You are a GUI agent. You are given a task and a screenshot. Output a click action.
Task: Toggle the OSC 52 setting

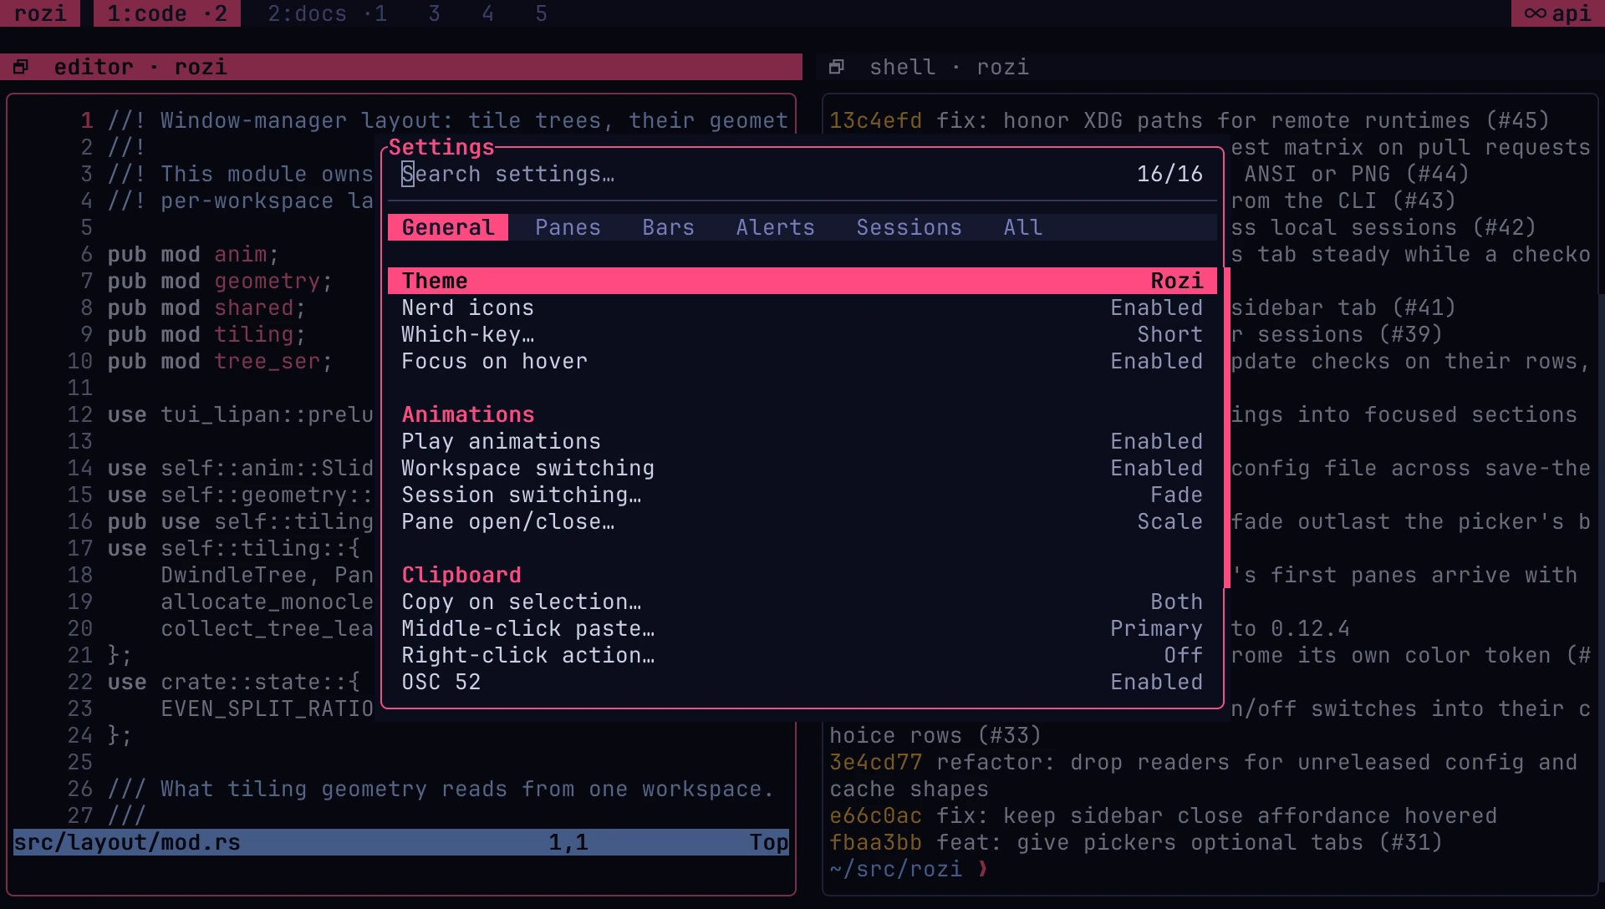[802, 682]
